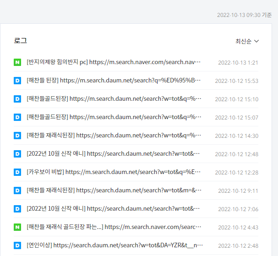The width and height of the screenshot is (278, 256).
Task: Click Daum icon on the 15:07 해찬들골드된장 row
Action: tap(17, 117)
